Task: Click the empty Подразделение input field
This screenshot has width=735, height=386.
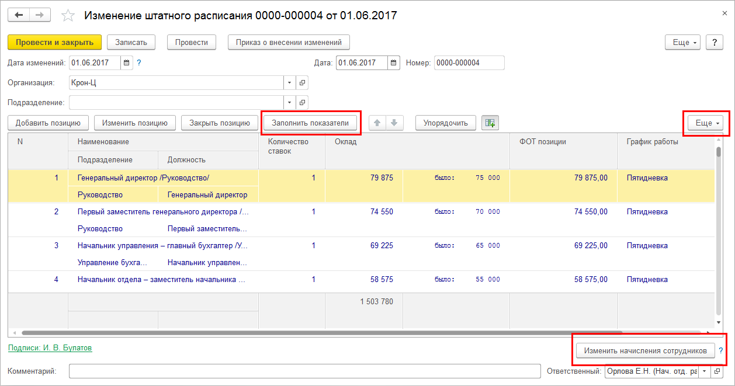Action: click(176, 102)
